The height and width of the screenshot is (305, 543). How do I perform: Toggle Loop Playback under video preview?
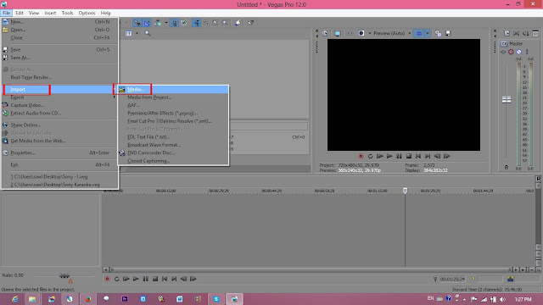[x=370, y=156]
